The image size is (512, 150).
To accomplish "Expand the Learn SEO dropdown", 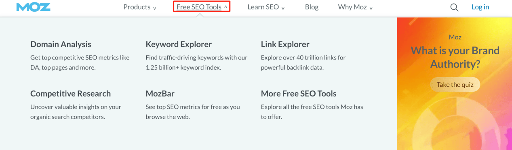I will click(x=266, y=7).
